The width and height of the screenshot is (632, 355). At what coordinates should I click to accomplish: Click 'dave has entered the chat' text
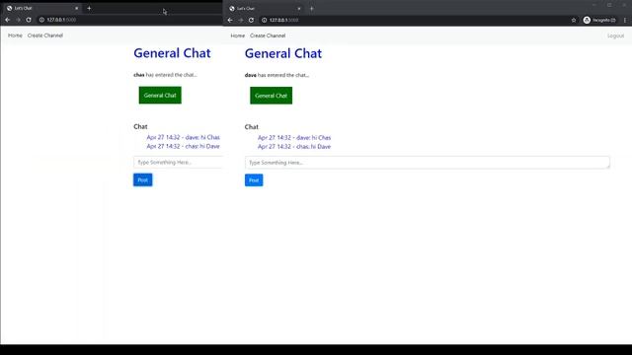(276, 75)
